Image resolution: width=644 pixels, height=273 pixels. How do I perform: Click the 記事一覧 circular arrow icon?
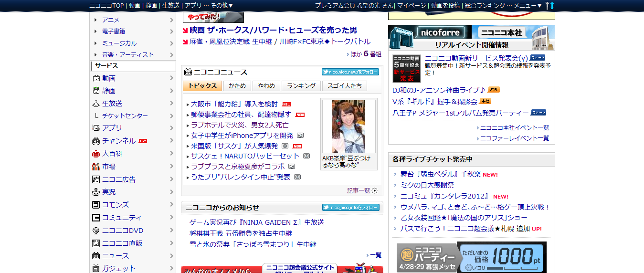(375, 191)
